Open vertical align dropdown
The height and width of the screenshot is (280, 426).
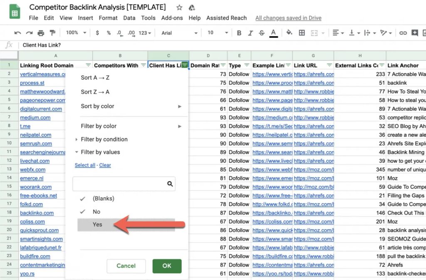click(x=354, y=33)
